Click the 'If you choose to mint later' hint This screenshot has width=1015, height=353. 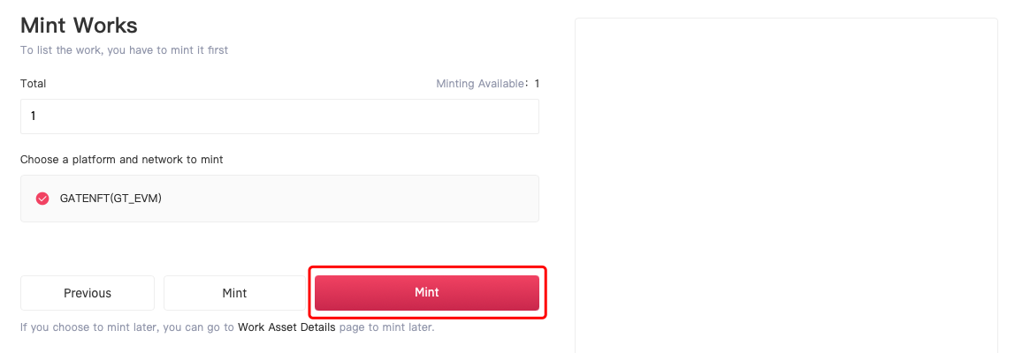(x=127, y=327)
